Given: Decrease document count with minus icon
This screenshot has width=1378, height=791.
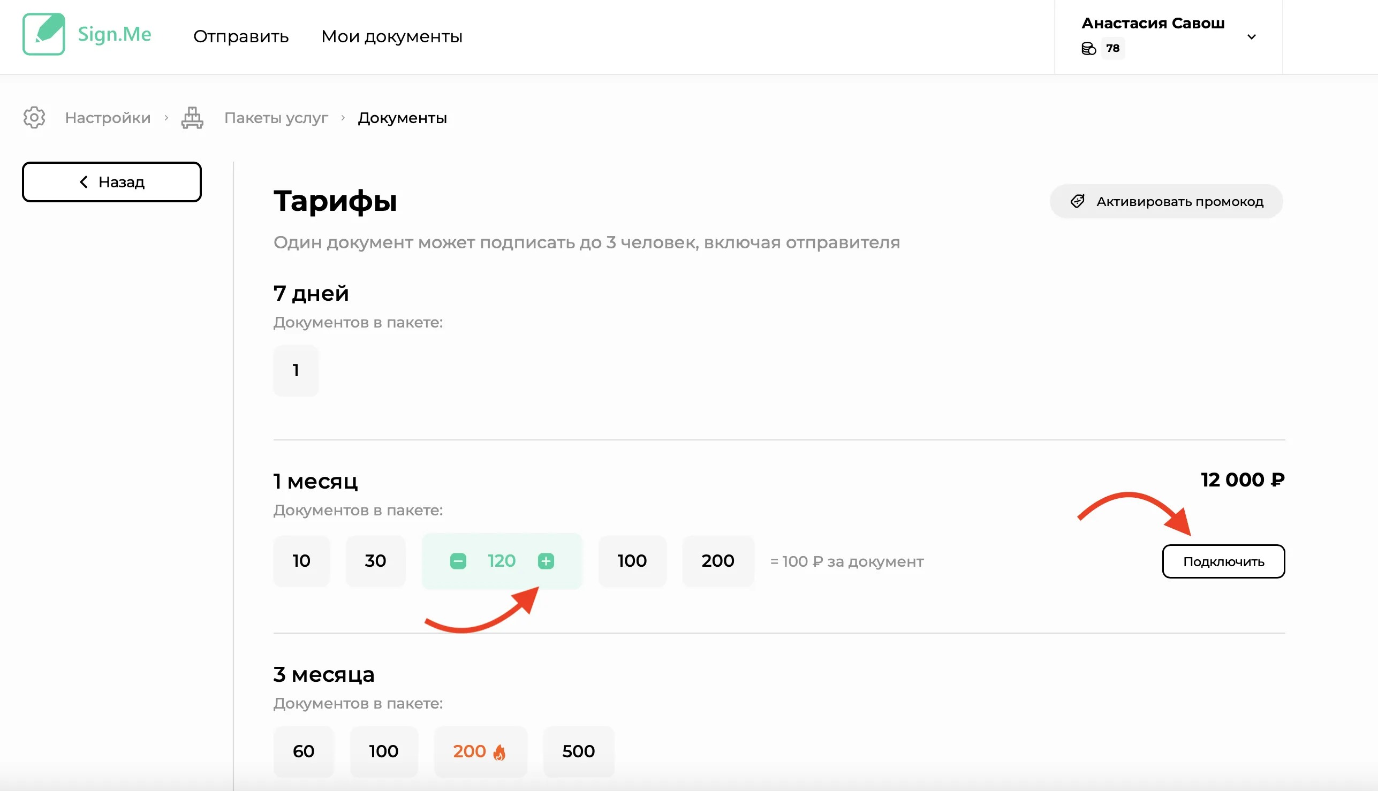Looking at the screenshot, I should coord(458,561).
